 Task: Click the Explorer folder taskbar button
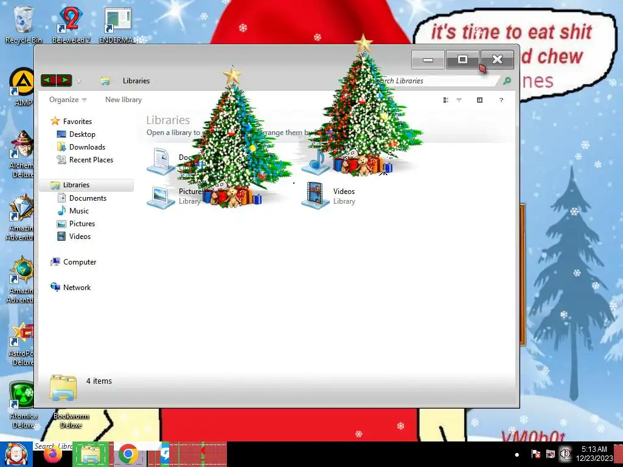click(91, 454)
